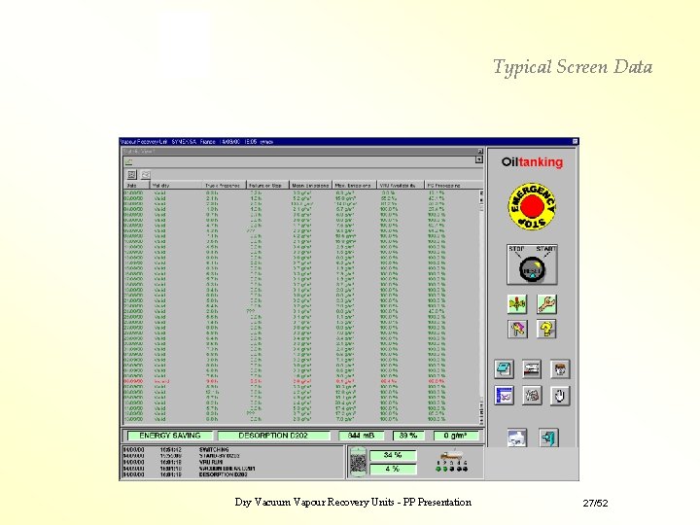This screenshot has width=700, height=525.
Task: Click the Validity column header
Action: (x=176, y=186)
